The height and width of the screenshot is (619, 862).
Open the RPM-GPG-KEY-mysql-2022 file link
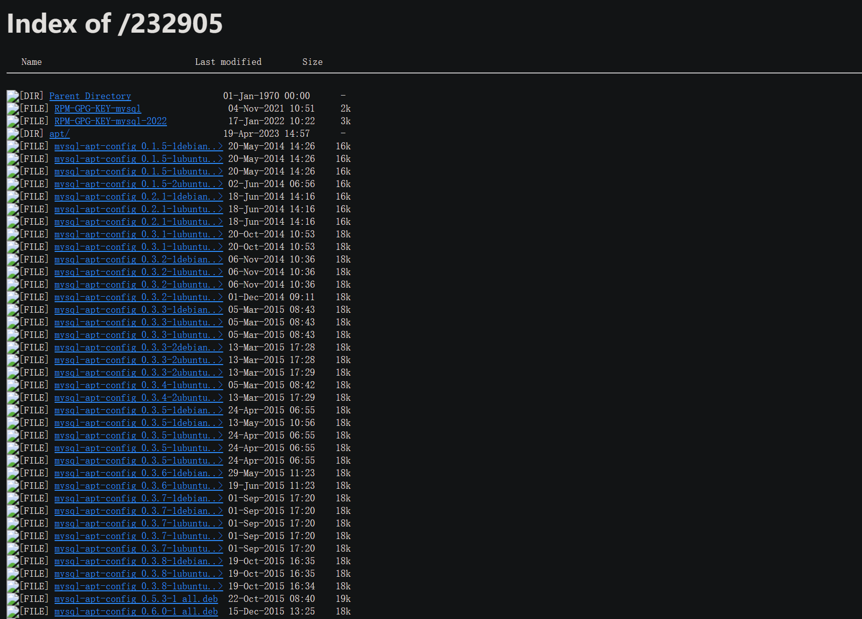click(x=111, y=121)
